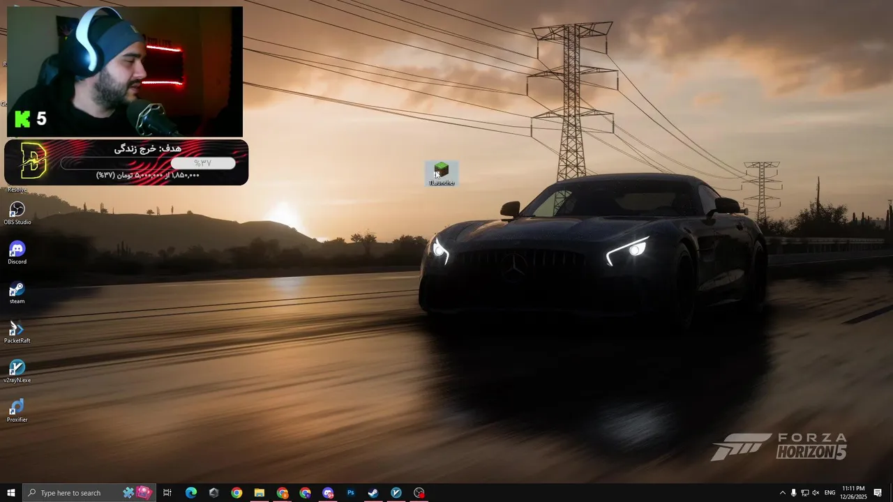Viewport: 893px width, 502px height.
Task: Open the Steam desktop shortcut
Action: (x=17, y=292)
